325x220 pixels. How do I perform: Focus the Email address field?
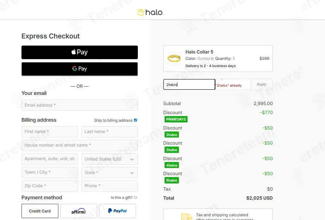[x=79, y=105]
